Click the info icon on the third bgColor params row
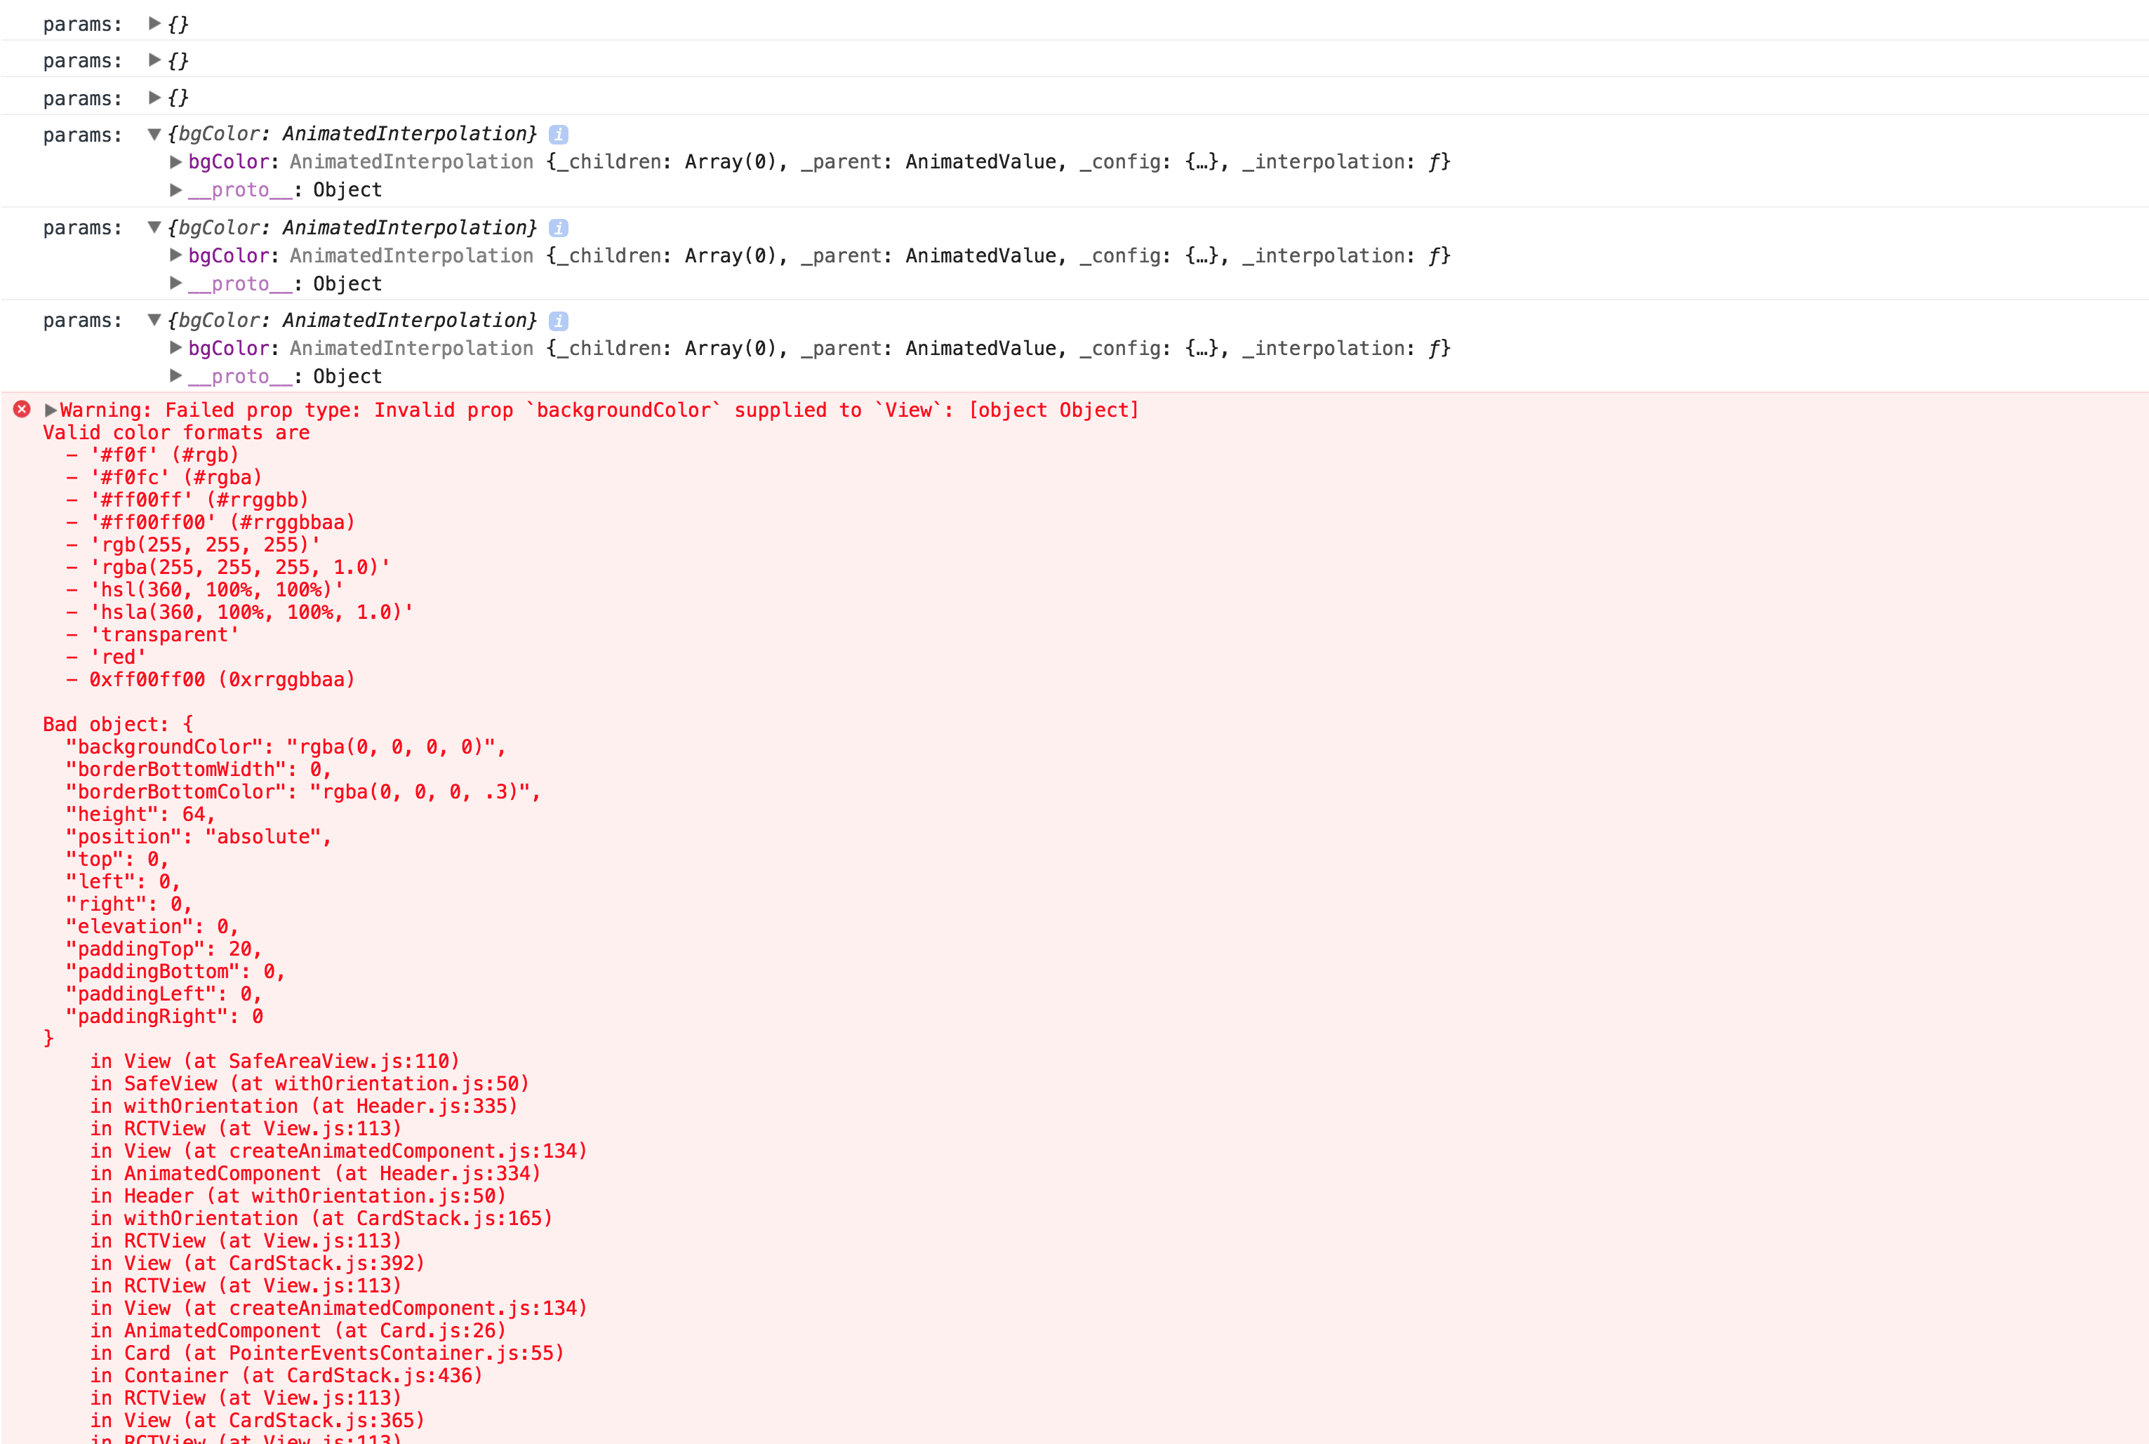The height and width of the screenshot is (1444, 2149). click(x=559, y=321)
